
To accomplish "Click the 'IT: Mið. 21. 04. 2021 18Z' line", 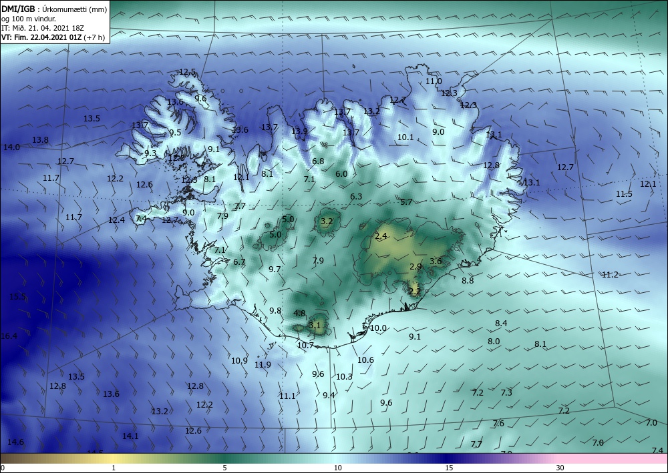I will pyautogui.click(x=43, y=28).
